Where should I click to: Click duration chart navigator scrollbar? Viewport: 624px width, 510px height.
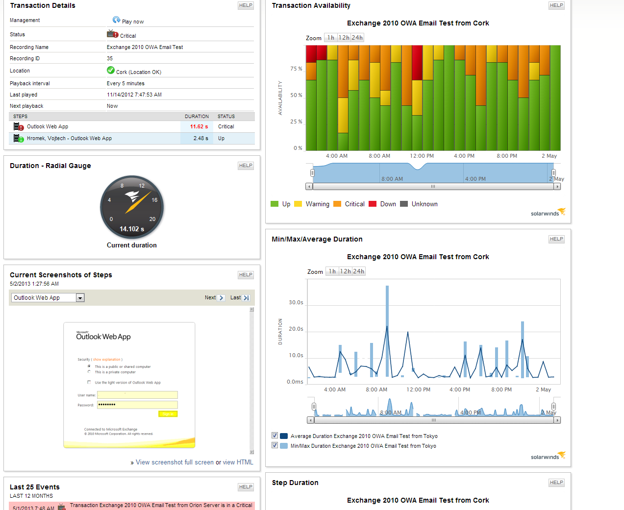[434, 420]
